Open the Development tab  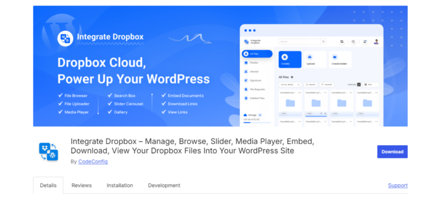[x=164, y=185]
